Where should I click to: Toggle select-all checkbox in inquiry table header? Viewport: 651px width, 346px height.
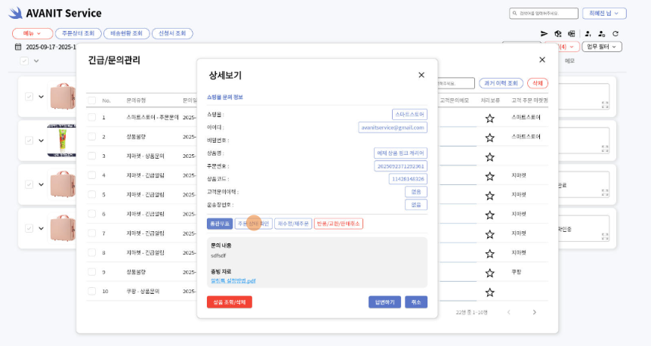pos(91,100)
